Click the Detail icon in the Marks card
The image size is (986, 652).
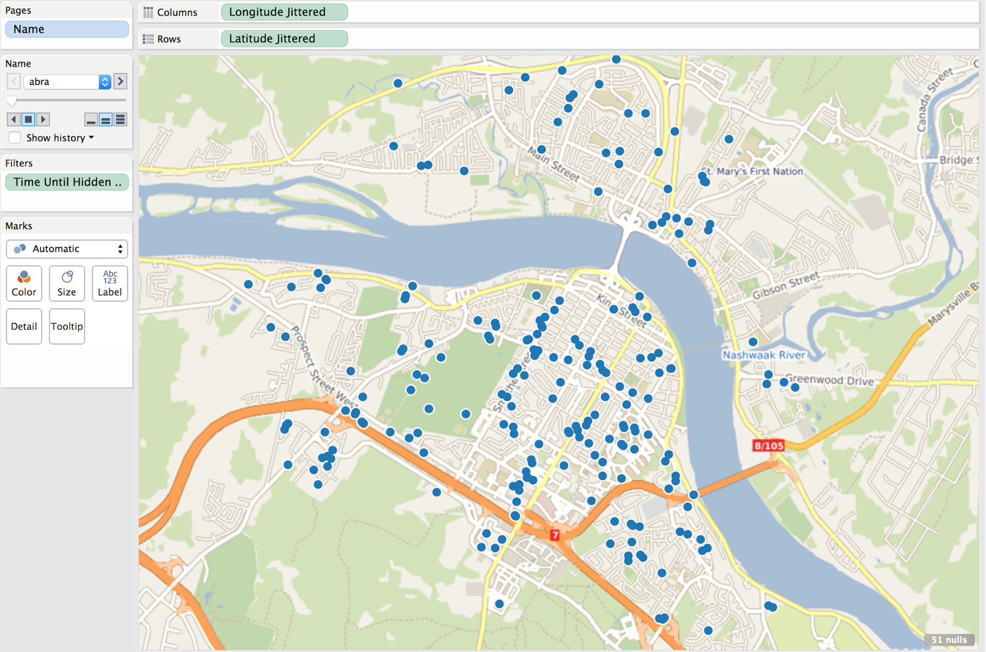click(23, 326)
